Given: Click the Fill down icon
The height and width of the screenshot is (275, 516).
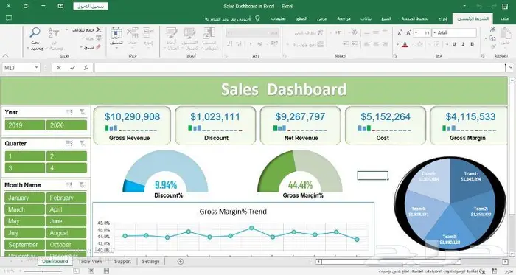Looking at the screenshot, I should click(98, 38).
